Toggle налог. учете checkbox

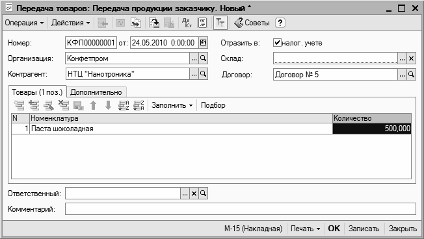(x=277, y=43)
